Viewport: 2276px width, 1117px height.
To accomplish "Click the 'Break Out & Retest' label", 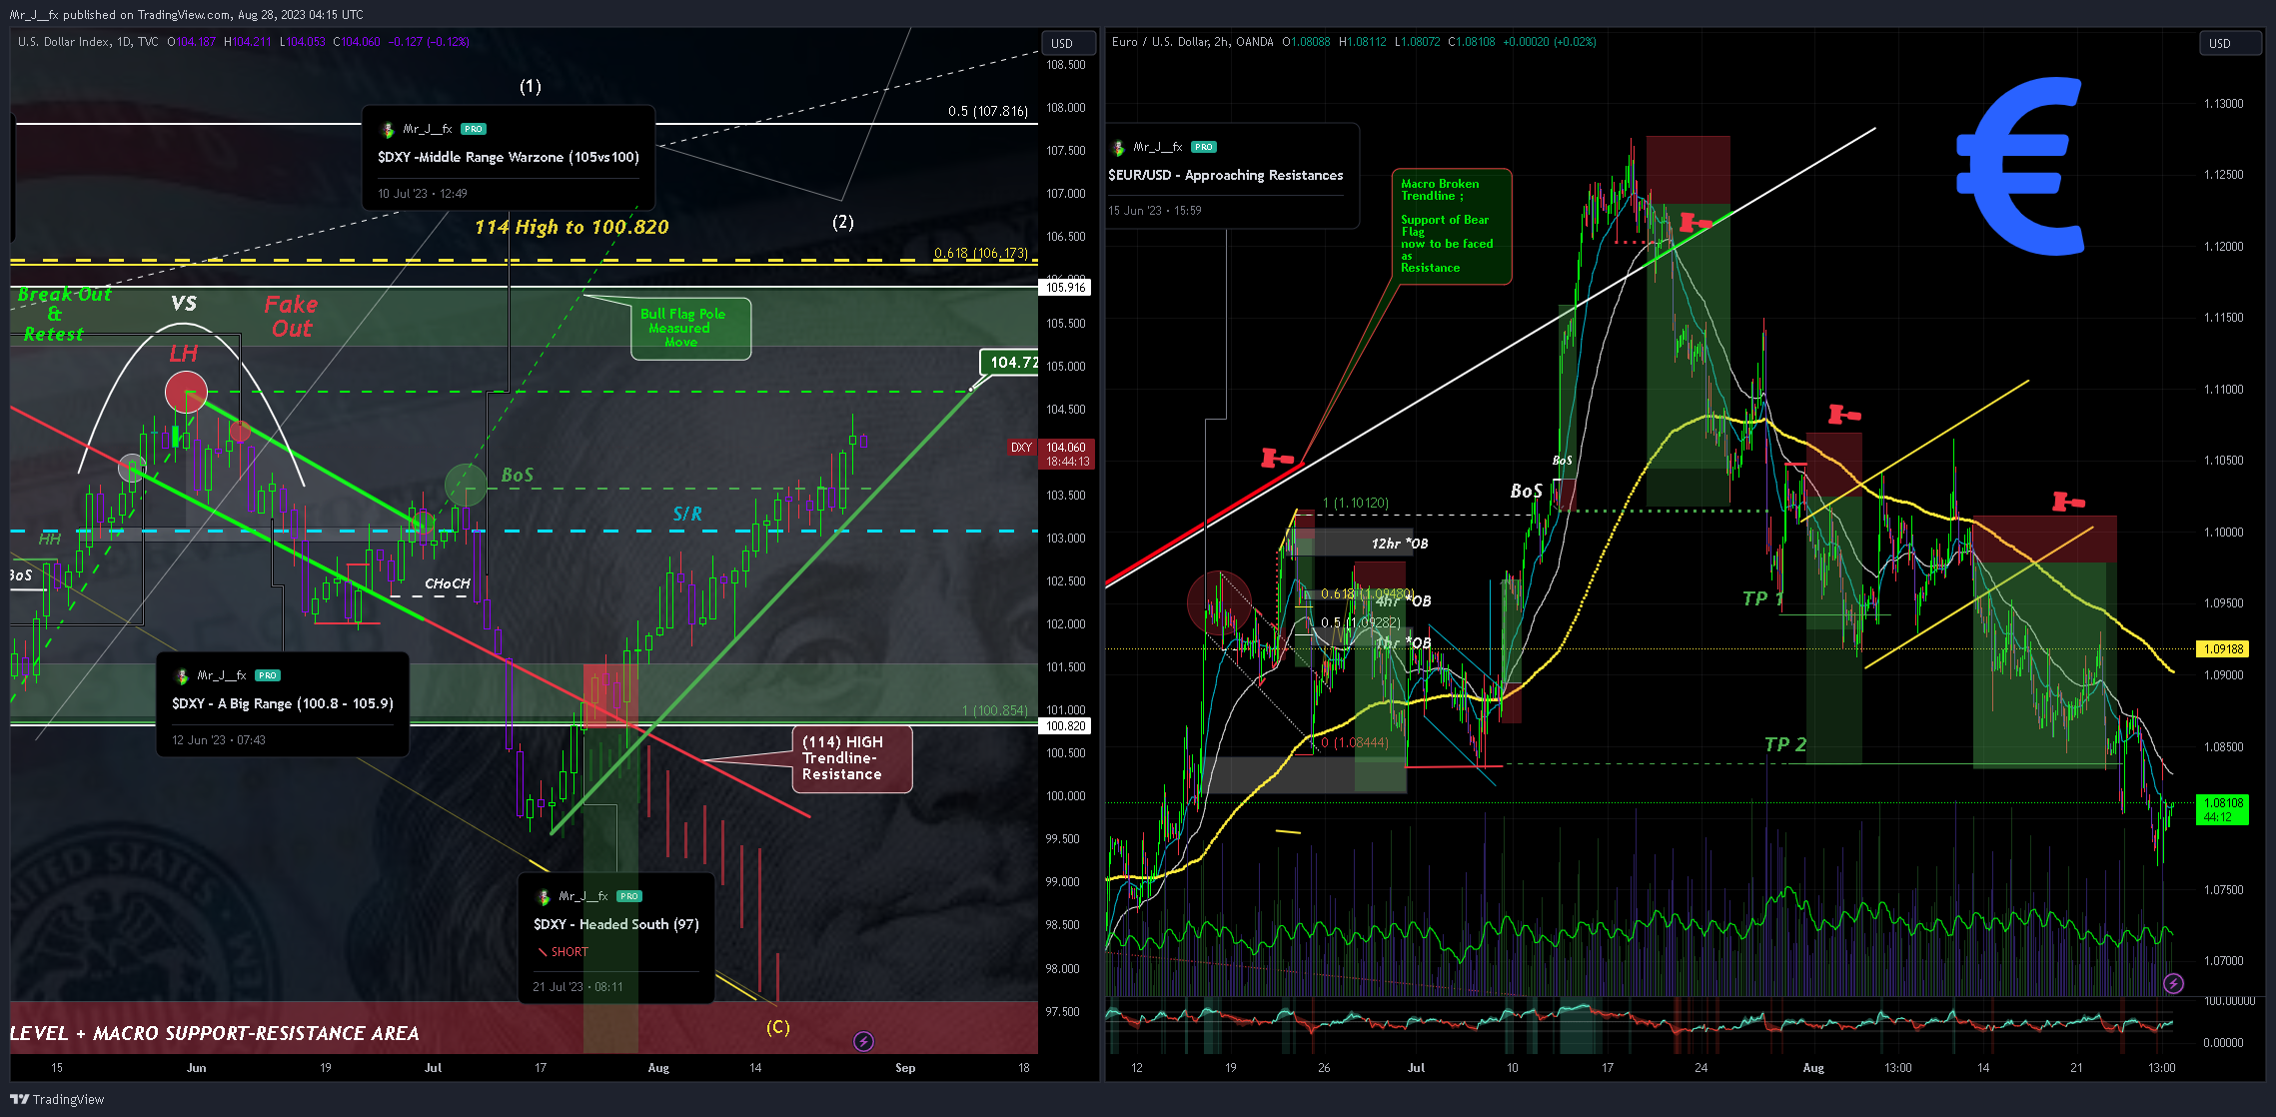I will click(x=63, y=315).
